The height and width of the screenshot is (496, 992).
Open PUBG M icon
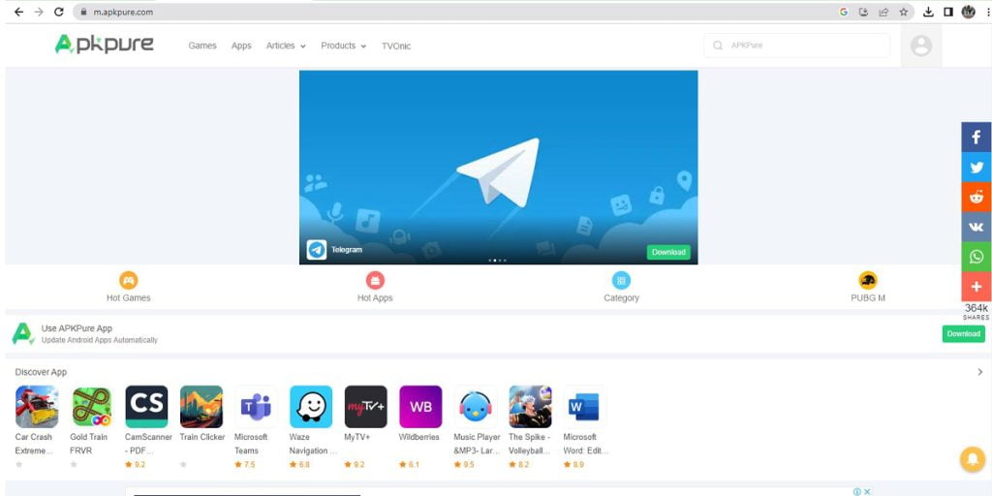(868, 280)
